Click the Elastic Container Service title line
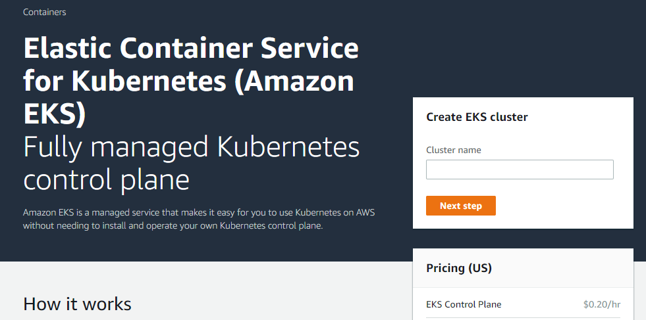The image size is (646, 320). tap(191, 49)
